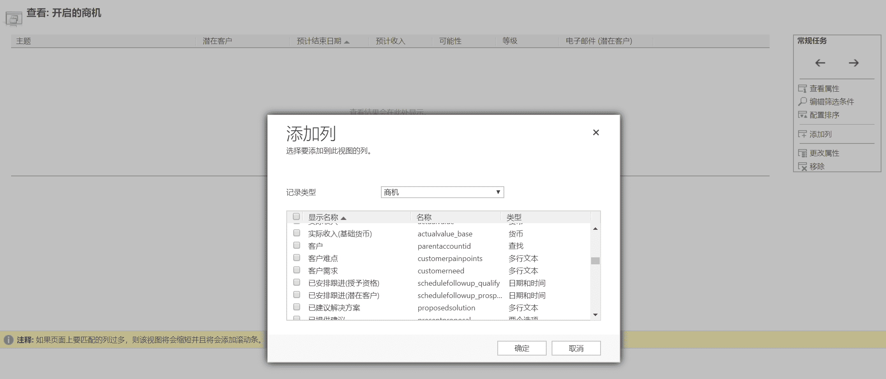Open the 记录类型 dropdown showing 商机

(442, 192)
